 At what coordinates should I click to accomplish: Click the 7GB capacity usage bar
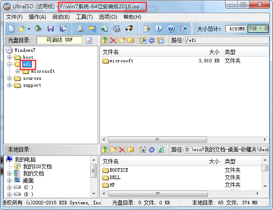click(258, 28)
